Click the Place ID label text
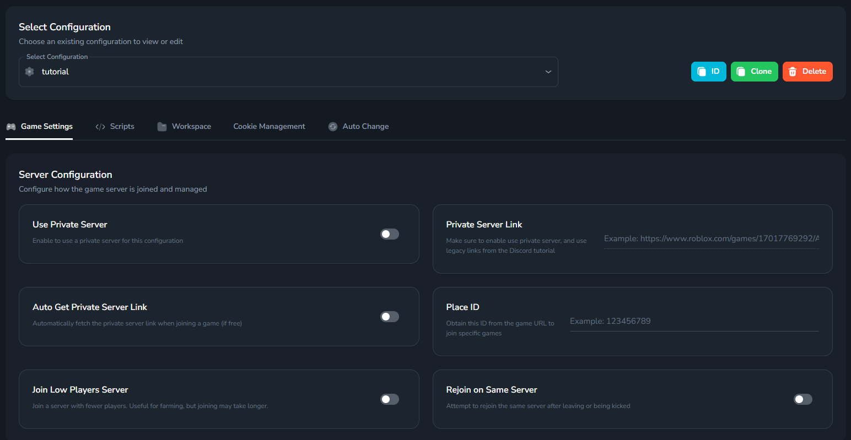 pyautogui.click(x=463, y=307)
